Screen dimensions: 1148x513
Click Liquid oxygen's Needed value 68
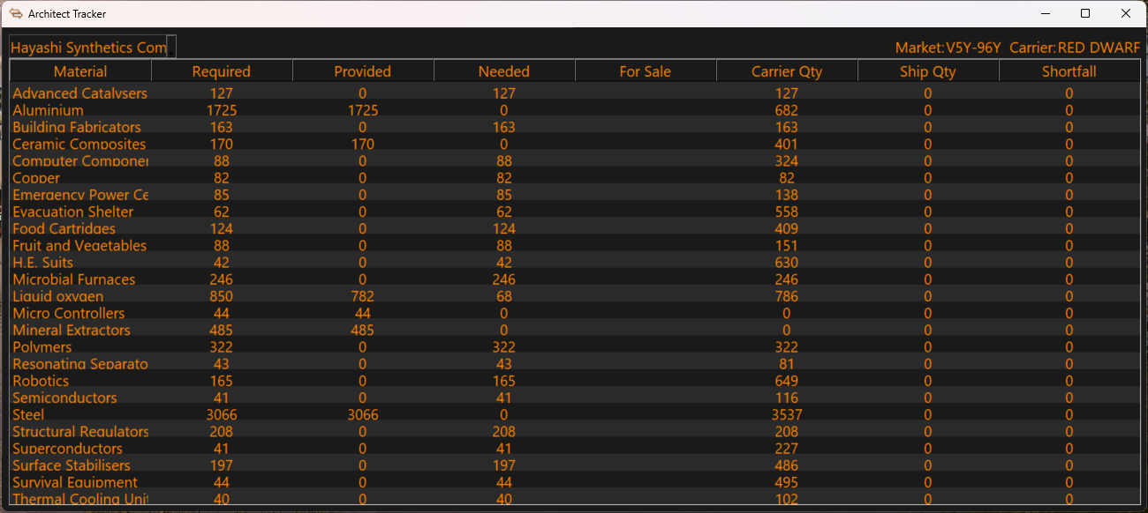click(x=504, y=296)
